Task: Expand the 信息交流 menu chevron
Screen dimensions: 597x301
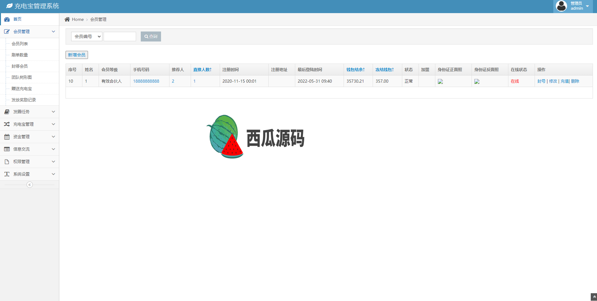Action: (53, 149)
